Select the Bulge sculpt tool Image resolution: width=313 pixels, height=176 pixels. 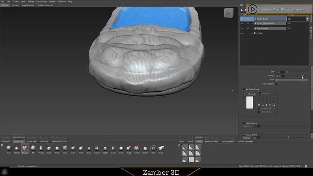point(129,149)
